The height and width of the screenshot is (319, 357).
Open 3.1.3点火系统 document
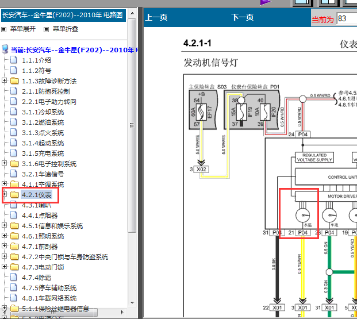pos(43,133)
